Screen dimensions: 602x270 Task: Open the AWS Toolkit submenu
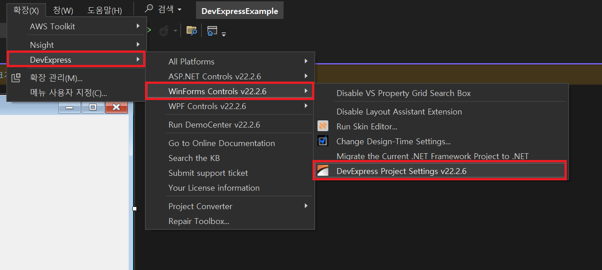pyautogui.click(x=76, y=27)
